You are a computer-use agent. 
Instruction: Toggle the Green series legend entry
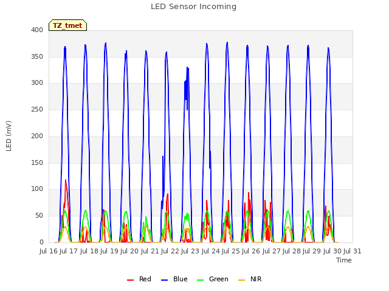coord(212,279)
